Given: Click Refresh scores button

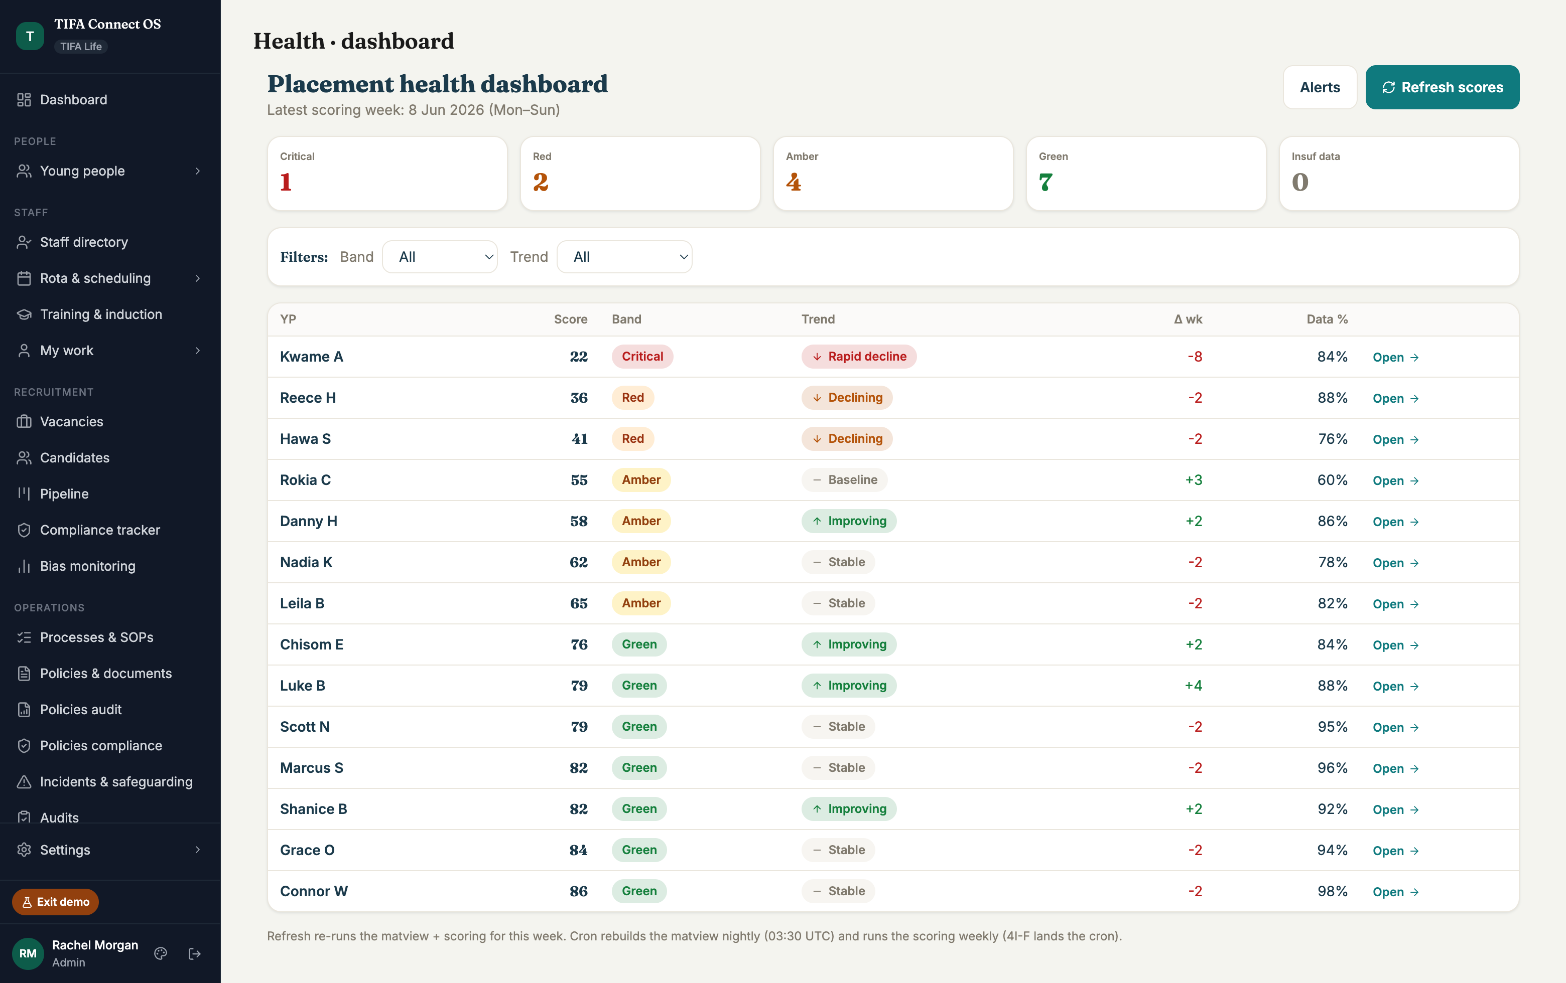Looking at the screenshot, I should click(1442, 87).
